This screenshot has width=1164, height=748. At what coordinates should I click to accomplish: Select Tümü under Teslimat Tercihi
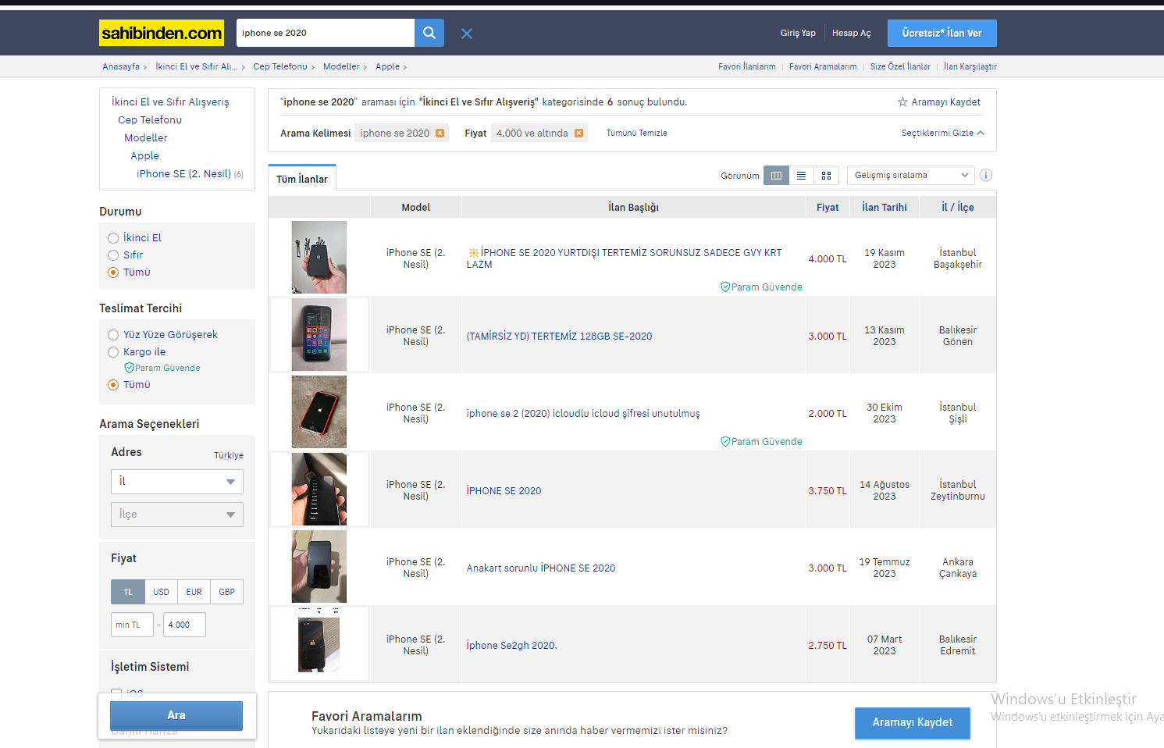[x=113, y=385]
